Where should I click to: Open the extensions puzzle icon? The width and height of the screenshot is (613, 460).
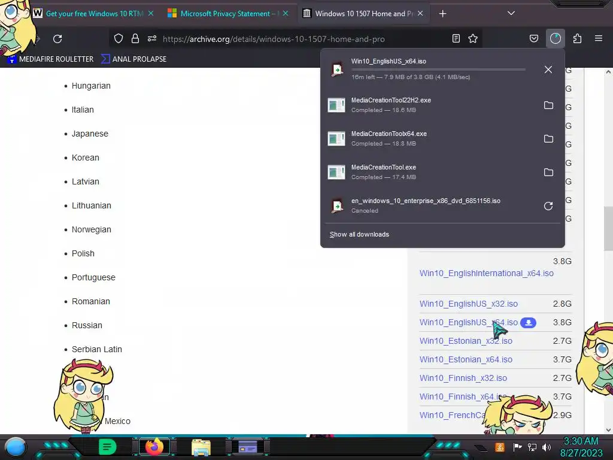[x=578, y=38]
